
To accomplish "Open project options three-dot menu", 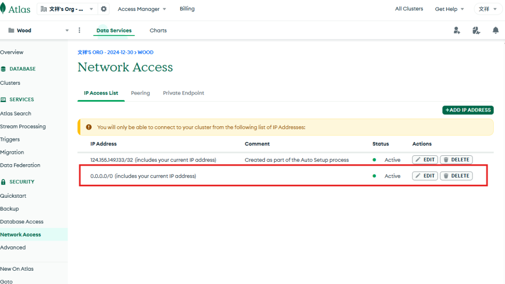I will pyautogui.click(x=79, y=30).
